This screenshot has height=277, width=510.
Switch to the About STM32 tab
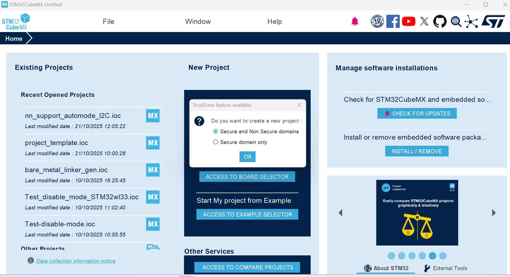coord(386,268)
